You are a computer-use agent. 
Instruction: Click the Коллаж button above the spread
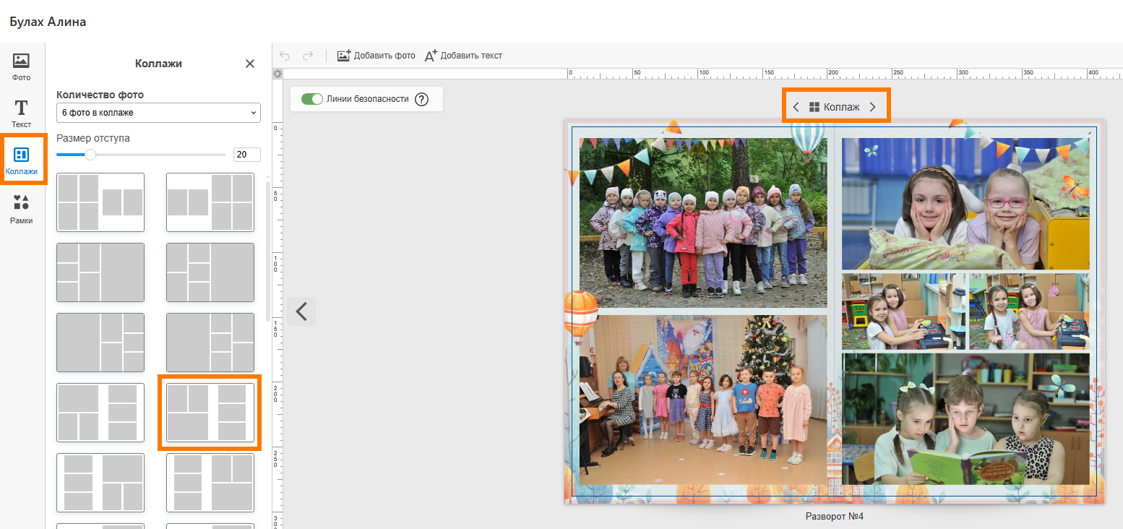(x=834, y=107)
